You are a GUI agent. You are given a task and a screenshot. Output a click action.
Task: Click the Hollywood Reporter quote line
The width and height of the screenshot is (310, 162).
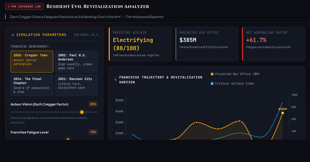(x=86, y=17)
